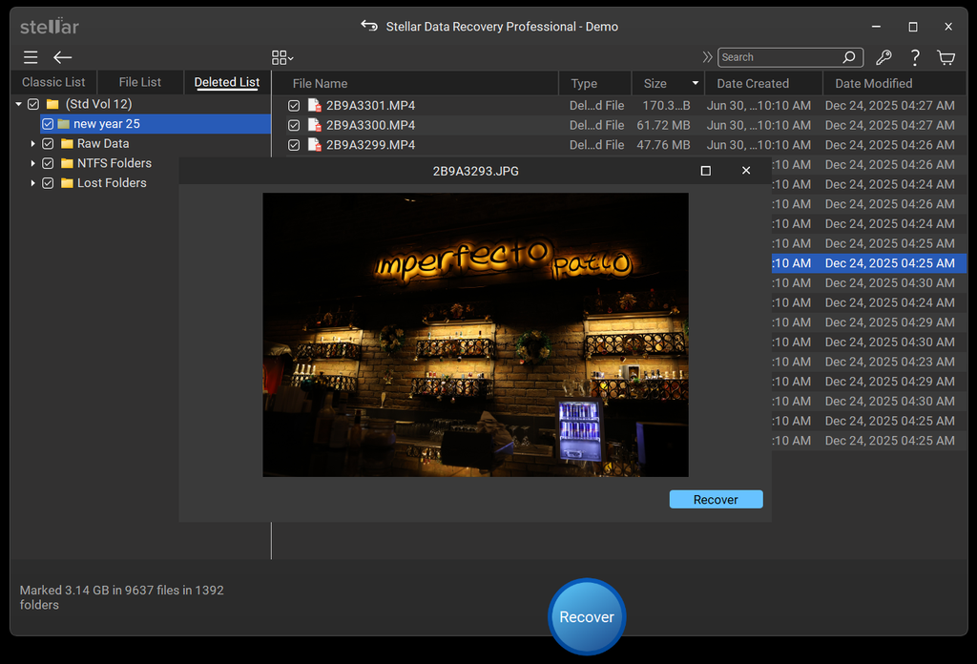Open the shopping cart icon
Screen dimensions: 977x664
946,57
